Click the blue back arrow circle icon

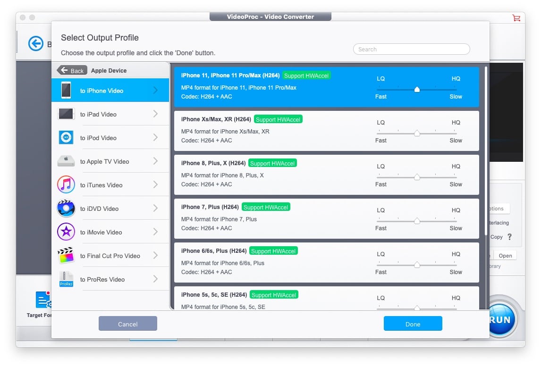click(36, 43)
